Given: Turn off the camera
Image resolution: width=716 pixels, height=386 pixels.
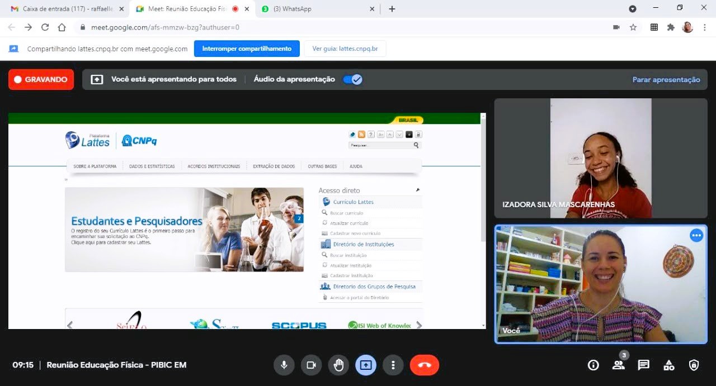Looking at the screenshot, I should [x=311, y=365].
